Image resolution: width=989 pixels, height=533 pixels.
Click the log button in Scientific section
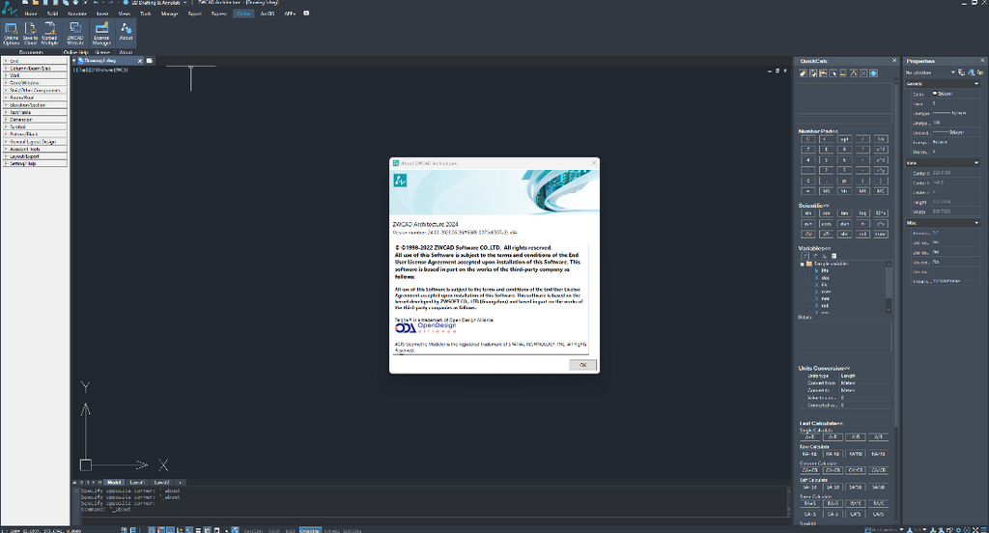[862, 213]
